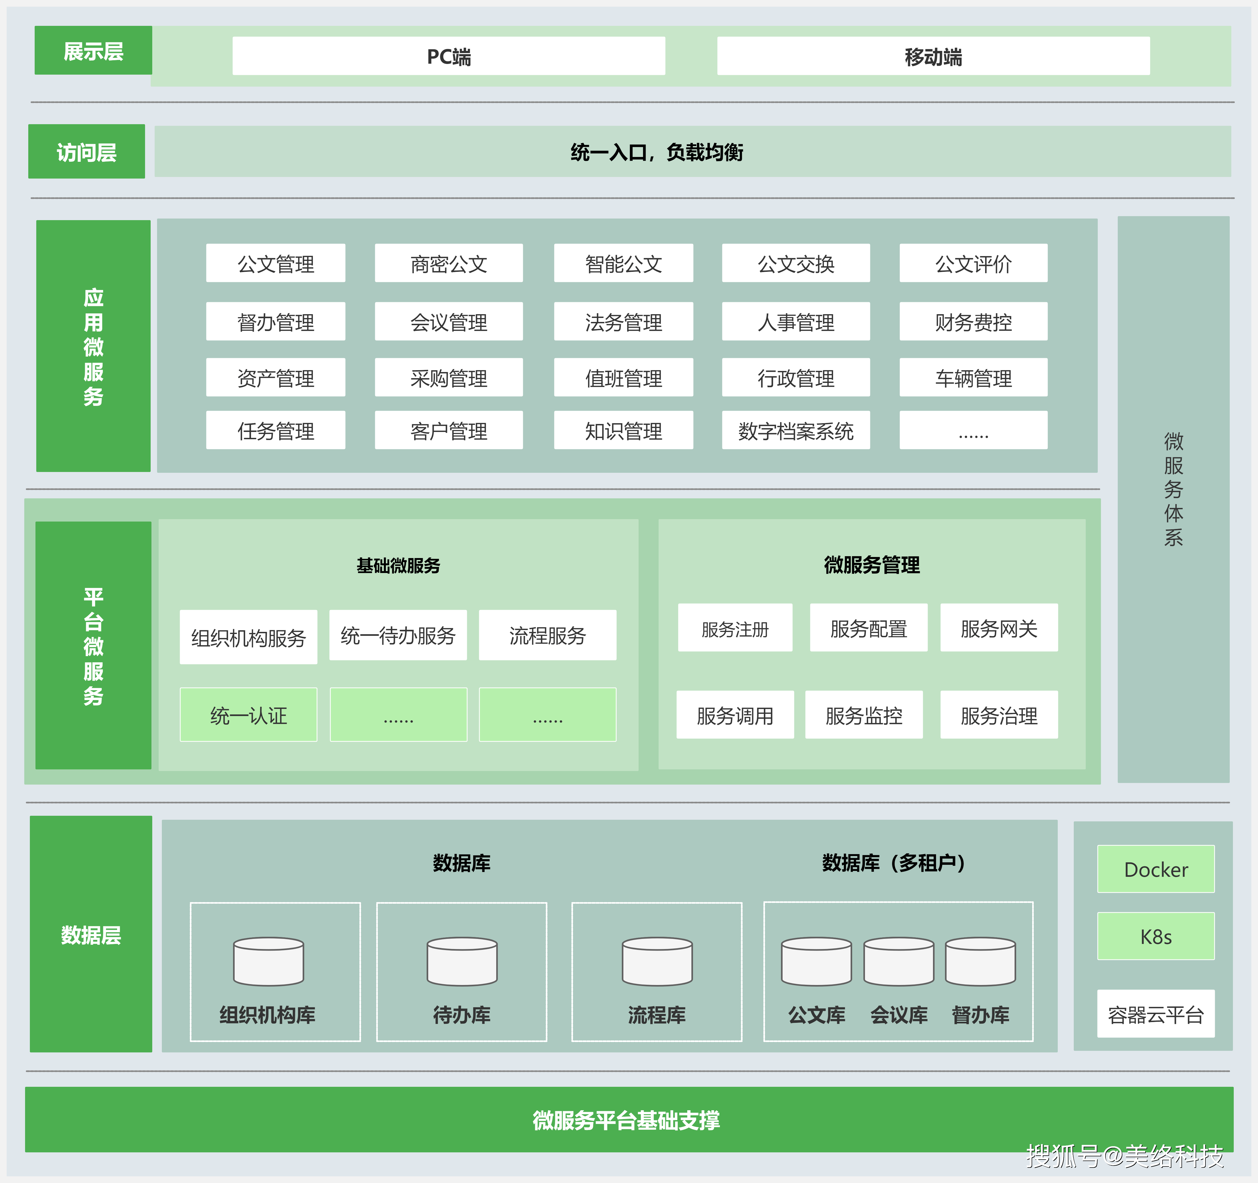Click the 组织机构库 database cylinder icon
Screen dimensions: 1258x1183
pyautogui.click(x=268, y=961)
